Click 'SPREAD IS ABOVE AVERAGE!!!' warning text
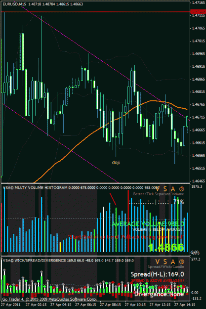The image size is (206, 309). [x=158, y=280]
